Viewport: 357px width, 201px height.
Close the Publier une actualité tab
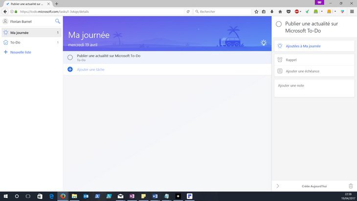pyautogui.click(x=48, y=4)
